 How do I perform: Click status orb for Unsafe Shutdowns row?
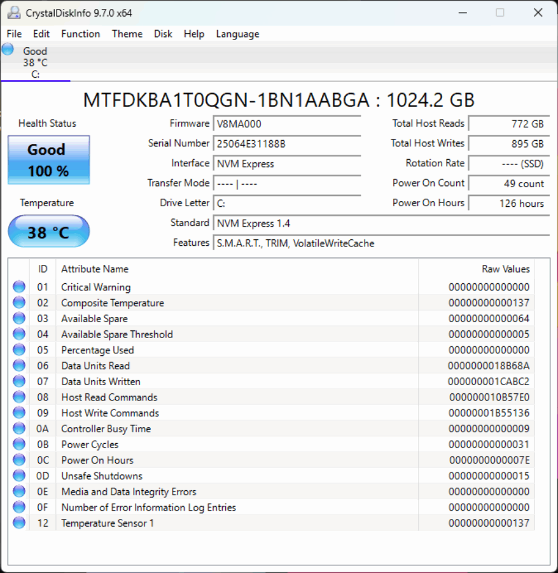tap(19, 476)
